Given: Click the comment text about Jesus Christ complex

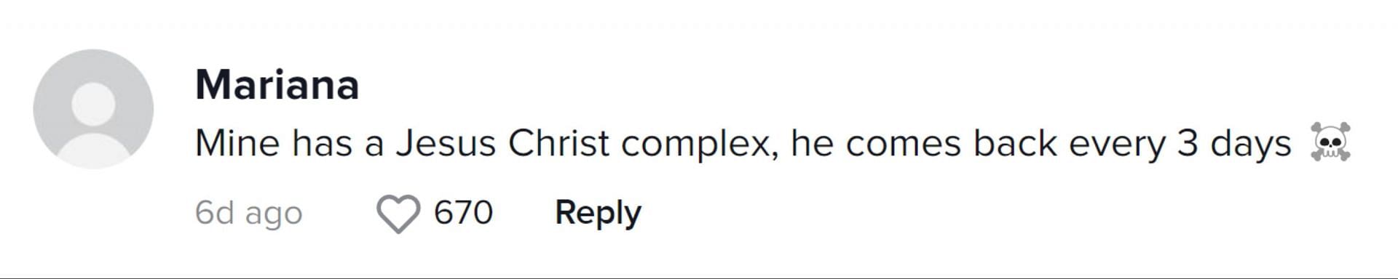Looking at the screenshot, I should [x=743, y=144].
